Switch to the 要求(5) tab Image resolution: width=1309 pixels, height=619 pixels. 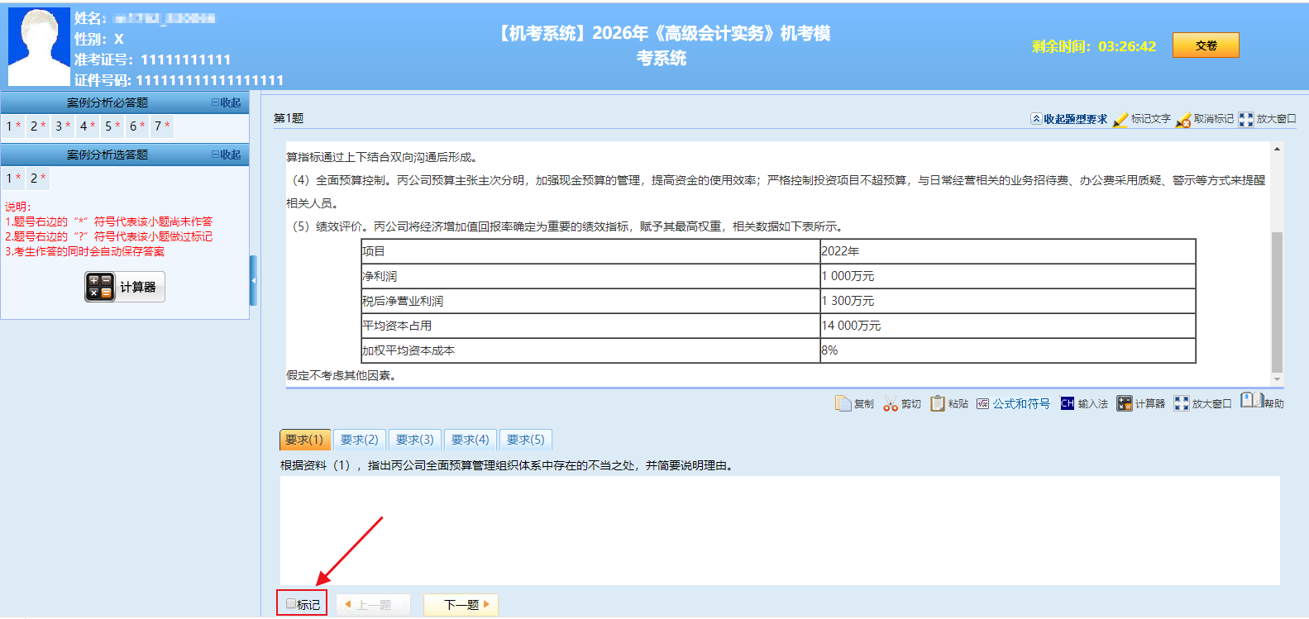click(526, 440)
